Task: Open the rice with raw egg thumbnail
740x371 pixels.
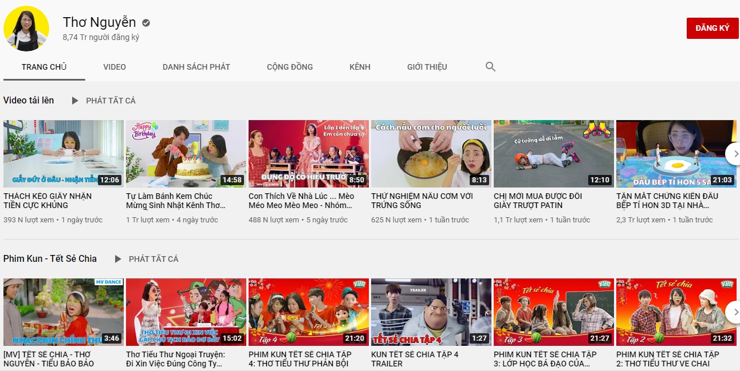Action: point(431,154)
